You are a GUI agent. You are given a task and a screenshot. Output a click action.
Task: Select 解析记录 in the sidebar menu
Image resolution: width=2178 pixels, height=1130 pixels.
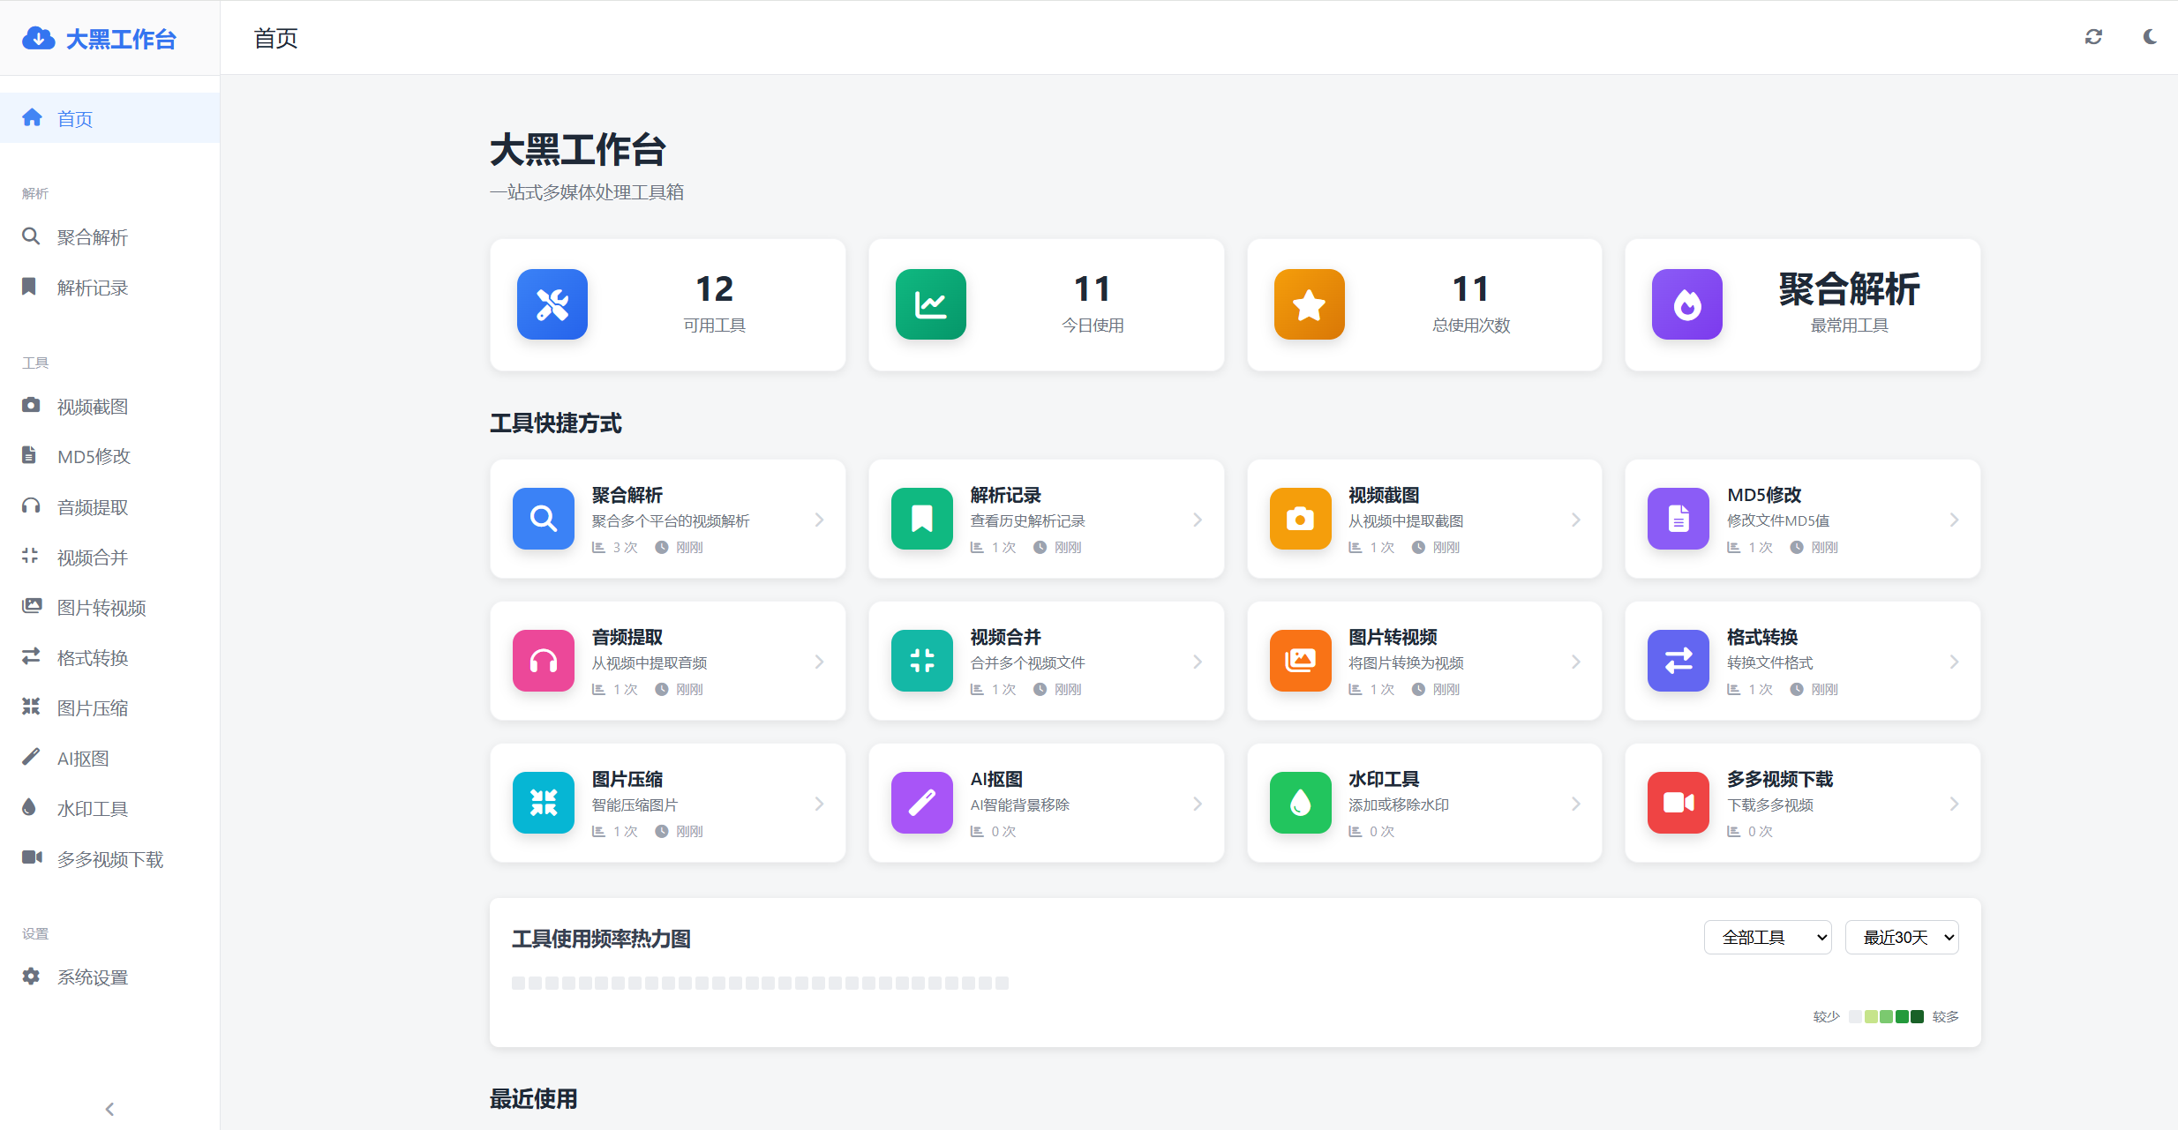tap(92, 287)
